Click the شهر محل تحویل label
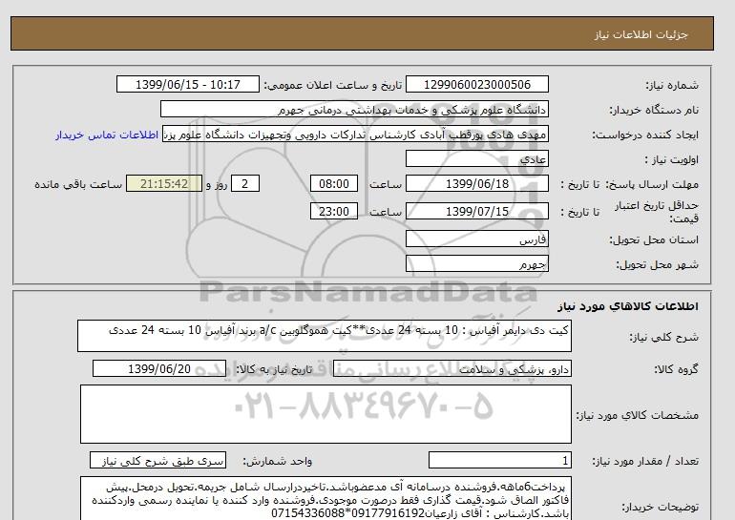735x520 pixels. click(657, 264)
